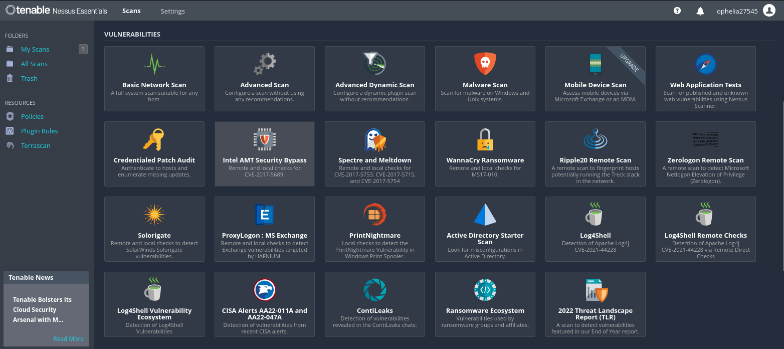Select the Spectre and Meltdown ghost icon
Screen dimensions: 784x349
[x=374, y=139]
